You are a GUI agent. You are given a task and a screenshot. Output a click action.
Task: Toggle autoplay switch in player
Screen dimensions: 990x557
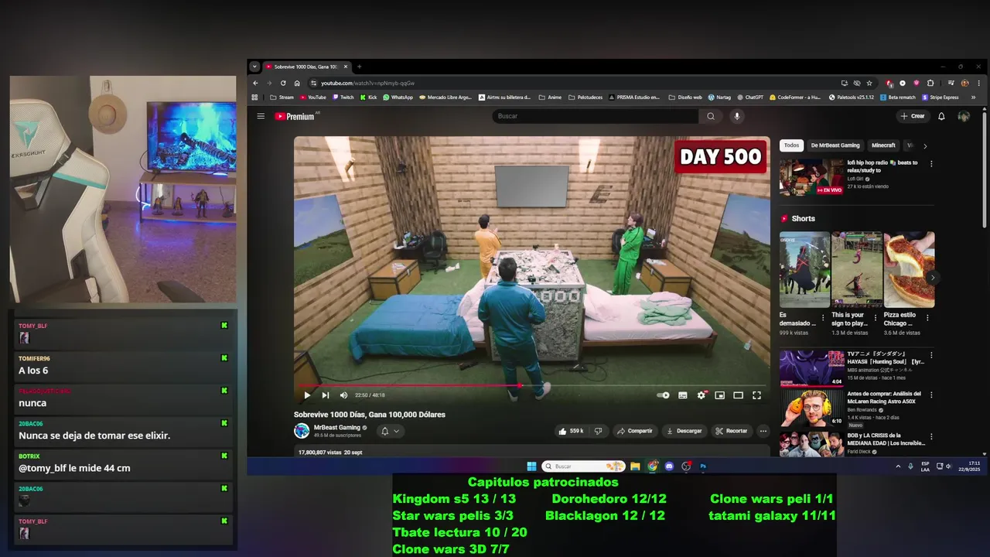[x=663, y=395]
